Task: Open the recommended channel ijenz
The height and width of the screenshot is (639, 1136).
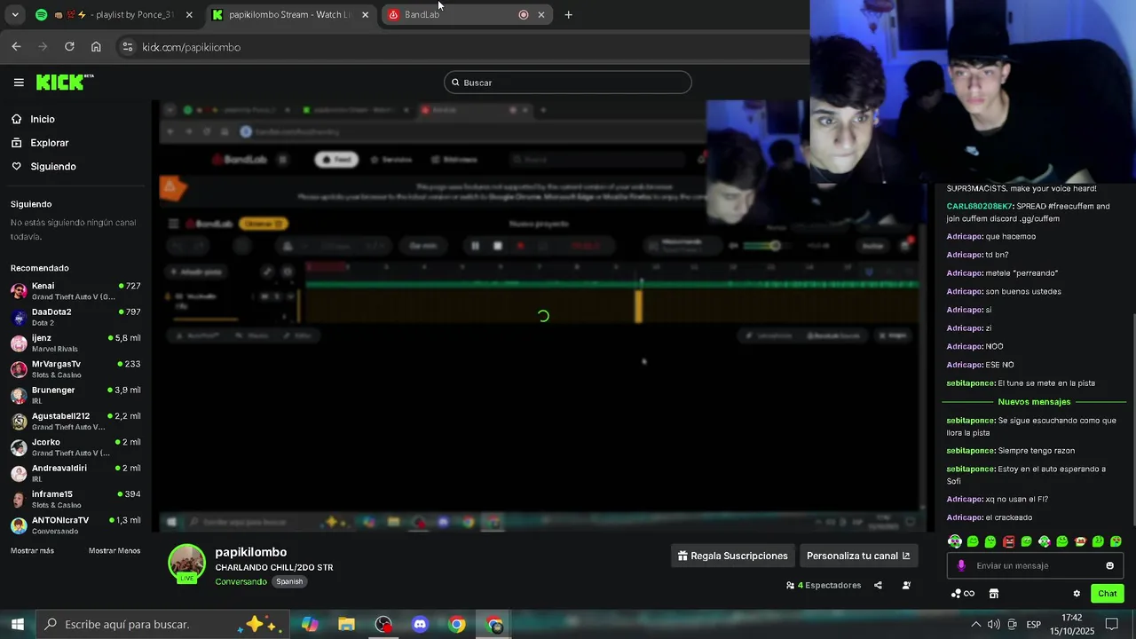Action: tap(75, 343)
